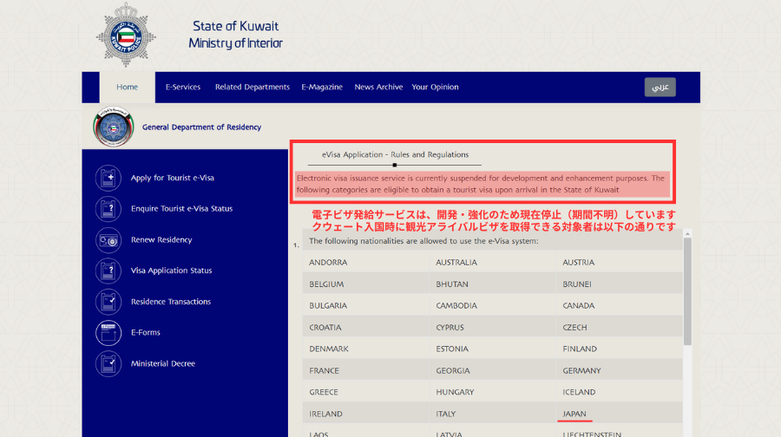Open the Apply for Tourist e-Visa link
Screen dimensions: 781x437
(x=173, y=178)
